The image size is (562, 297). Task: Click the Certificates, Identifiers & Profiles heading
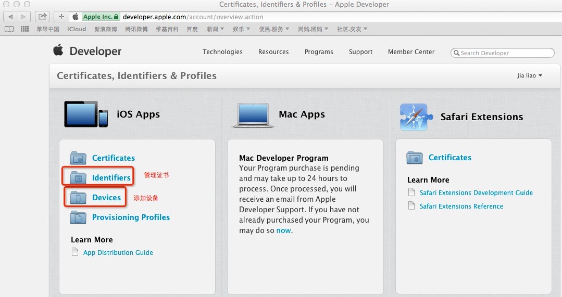coord(136,75)
